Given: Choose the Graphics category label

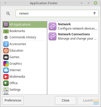Looking at the screenshot, I should [x=16, y=64].
